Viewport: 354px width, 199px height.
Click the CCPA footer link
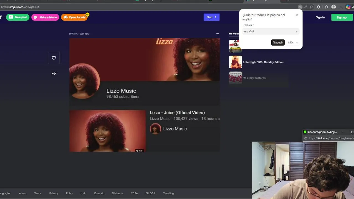point(134,193)
